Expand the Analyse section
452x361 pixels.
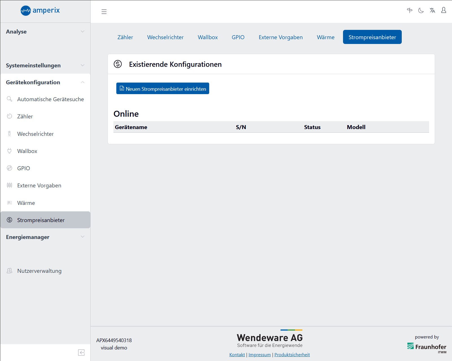(45, 32)
